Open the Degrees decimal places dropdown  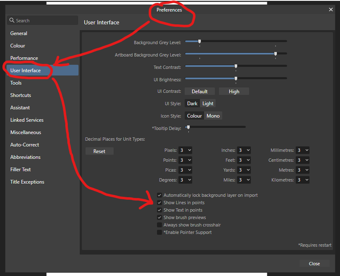[x=185, y=179]
